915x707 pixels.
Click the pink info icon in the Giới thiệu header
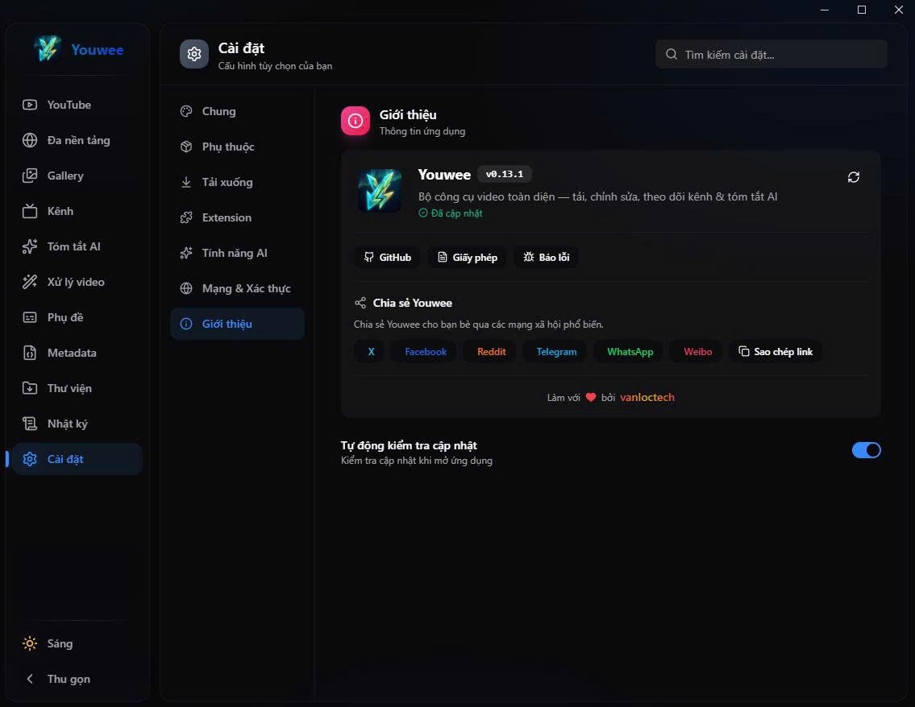(x=356, y=121)
